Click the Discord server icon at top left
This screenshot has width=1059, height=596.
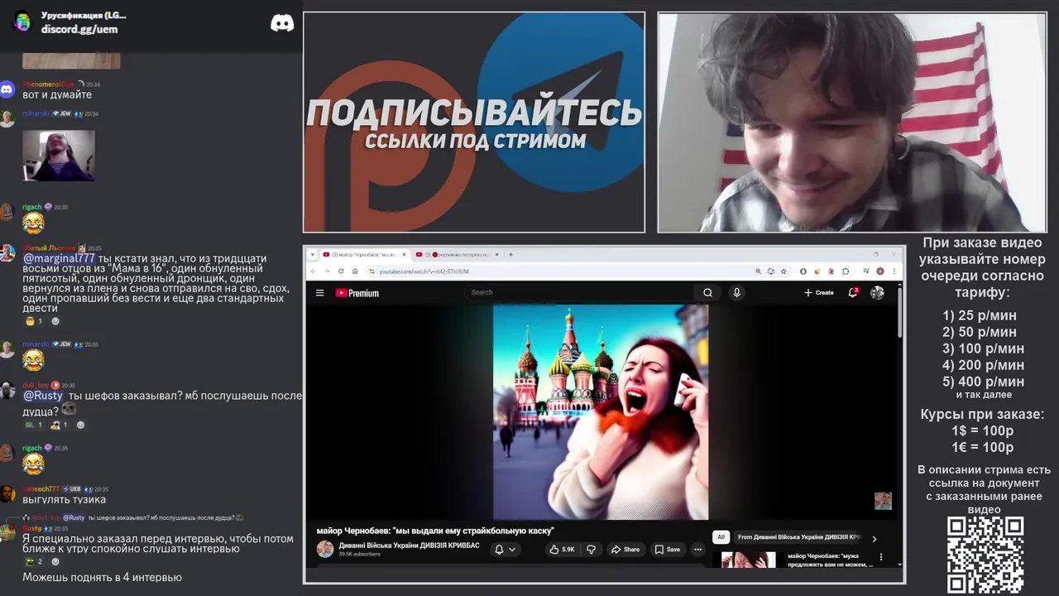[x=22, y=22]
